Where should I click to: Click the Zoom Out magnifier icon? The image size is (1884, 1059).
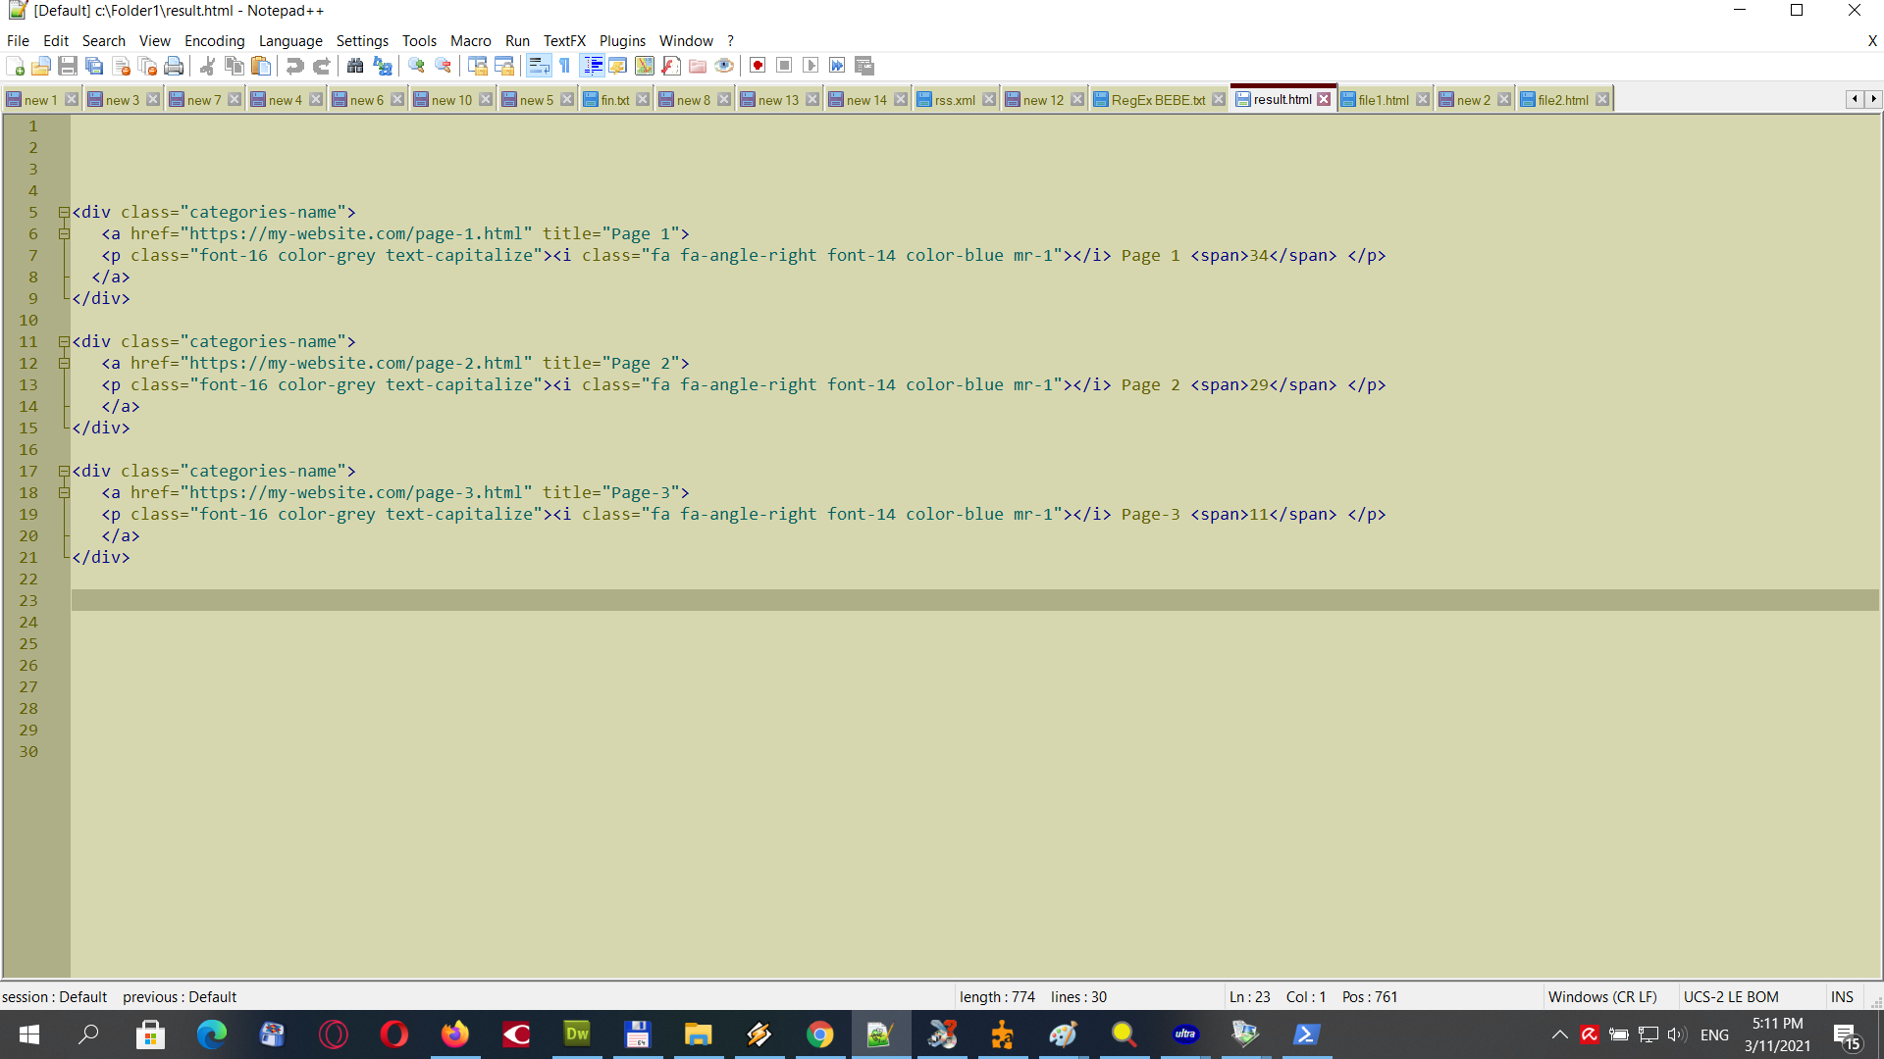444,66
